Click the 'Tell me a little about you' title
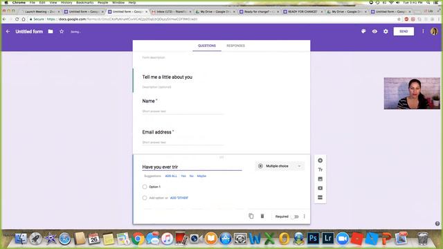The image size is (443, 249). tap(168, 77)
